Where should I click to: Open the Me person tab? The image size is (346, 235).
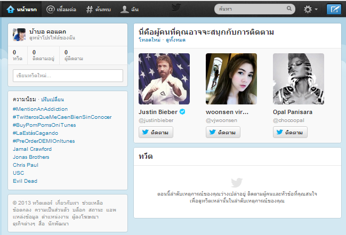(x=130, y=9)
